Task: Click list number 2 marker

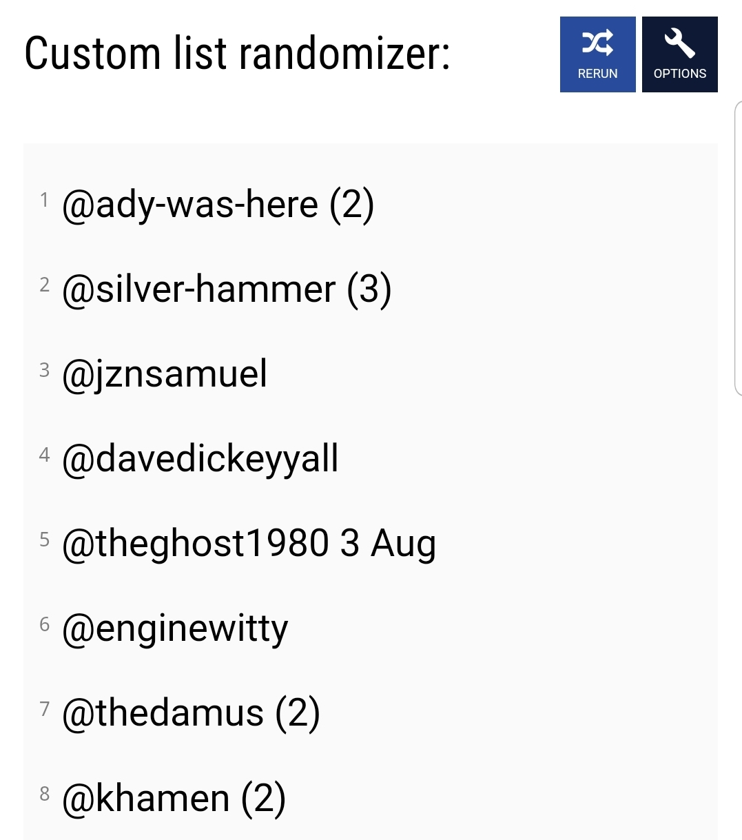Action: (45, 285)
